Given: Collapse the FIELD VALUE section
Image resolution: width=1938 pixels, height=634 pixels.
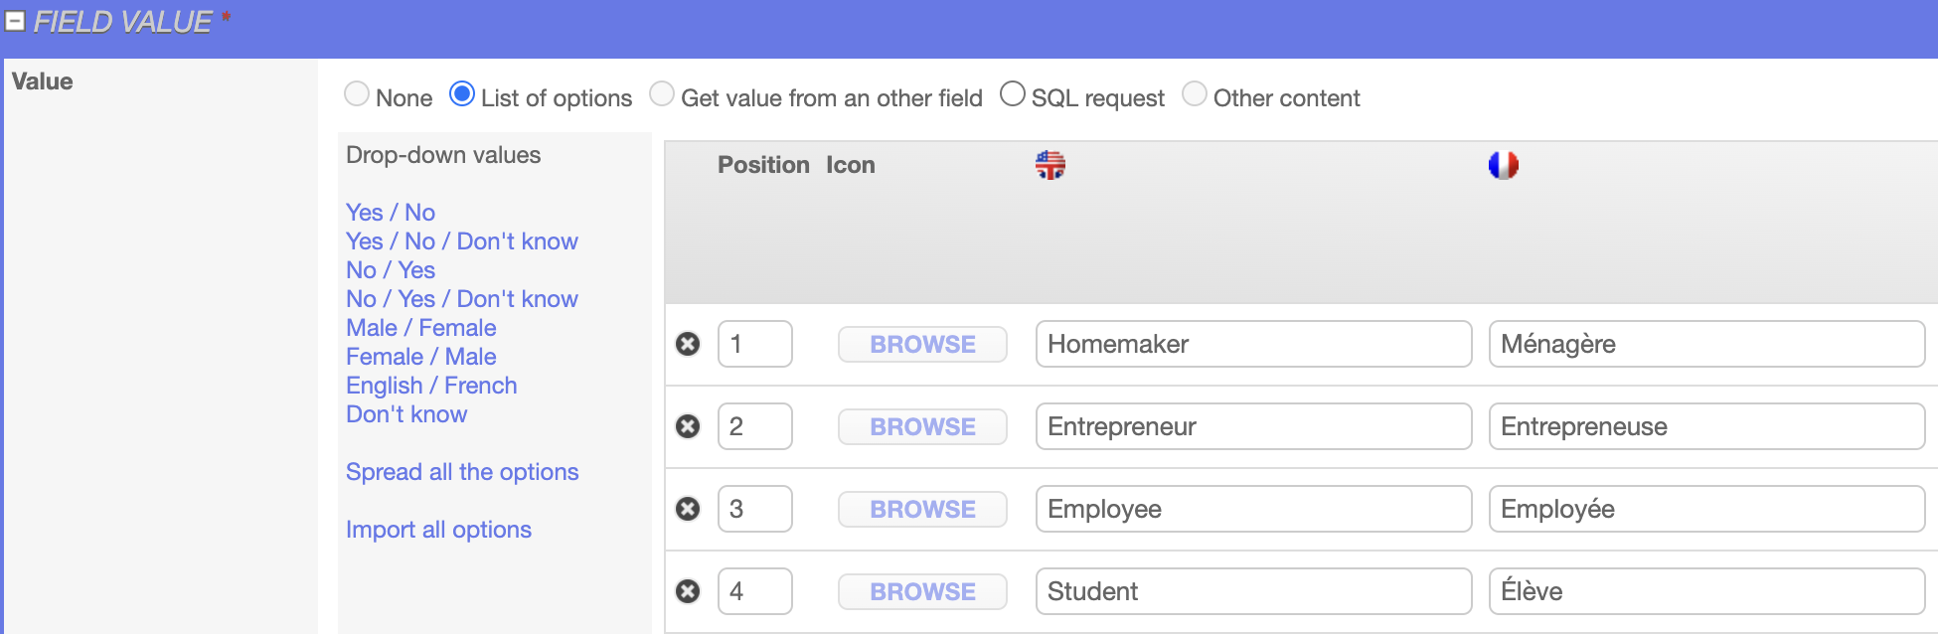Looking at the screenshot, I should point(15,21).
